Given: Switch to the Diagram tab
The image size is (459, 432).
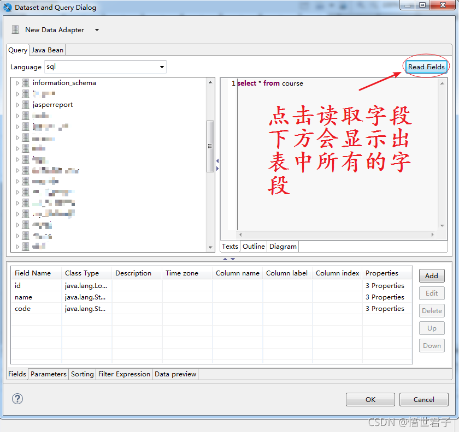Looking at the screenshot, I should [x=283, y=247].
